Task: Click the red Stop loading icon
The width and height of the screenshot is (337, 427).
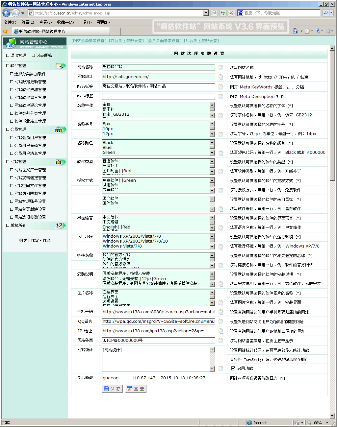Action: point(231,13)
